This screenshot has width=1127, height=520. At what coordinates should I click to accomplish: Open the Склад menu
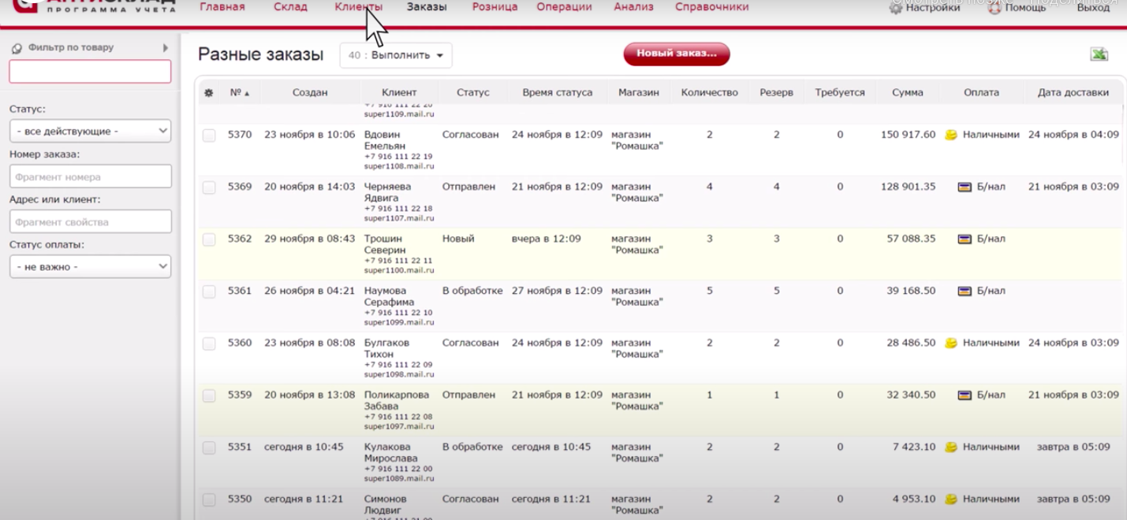pyautogui.click(x=290, y=7)
